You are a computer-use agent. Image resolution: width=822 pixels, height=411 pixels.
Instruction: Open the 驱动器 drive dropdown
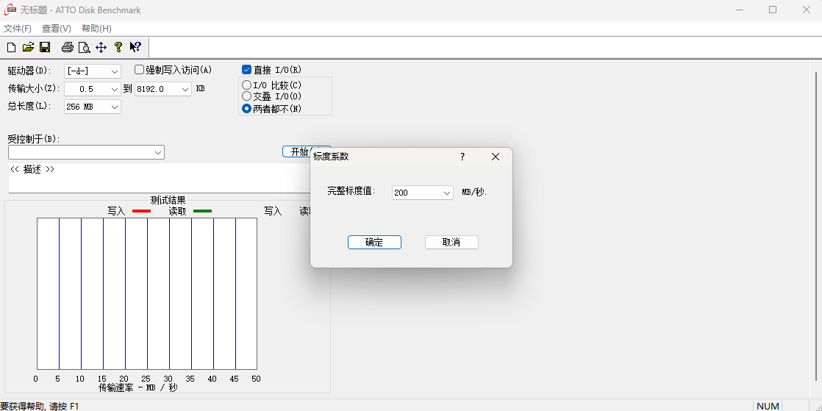coord(115,71)
